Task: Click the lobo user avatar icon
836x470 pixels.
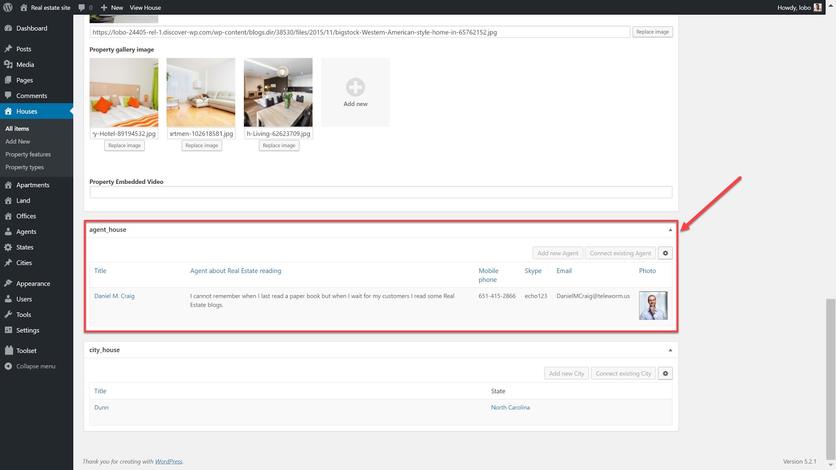Action: 818,7
